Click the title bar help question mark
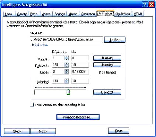The width and height of the screenshot is (156, 137). coord(145,5)
